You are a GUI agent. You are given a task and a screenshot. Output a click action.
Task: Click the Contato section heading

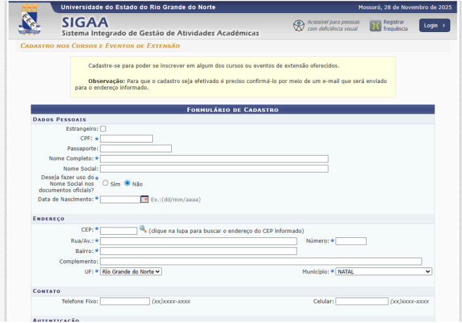pos(46,291)
